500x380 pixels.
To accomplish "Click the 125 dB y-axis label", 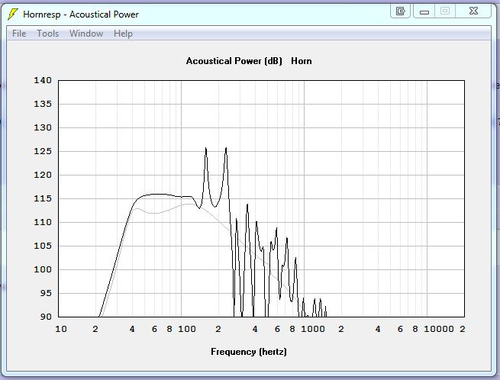I will tap(43, 151).
